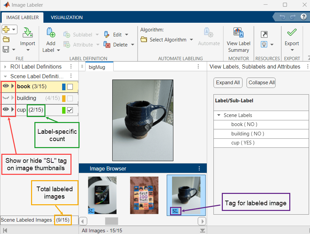Open bigMug document area options menu
This screenshot has width=310, height=234.
click(198, 67)
